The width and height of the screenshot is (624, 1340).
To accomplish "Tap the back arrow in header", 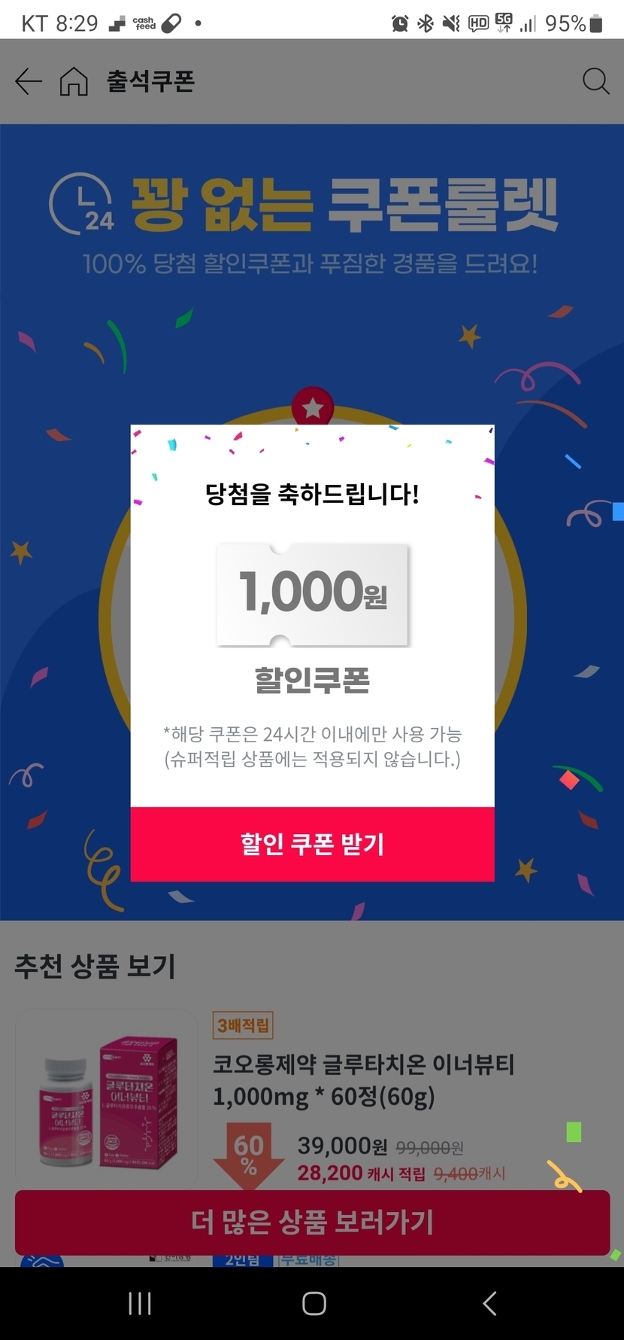I will pyautogui.click(x=29, y=81).
